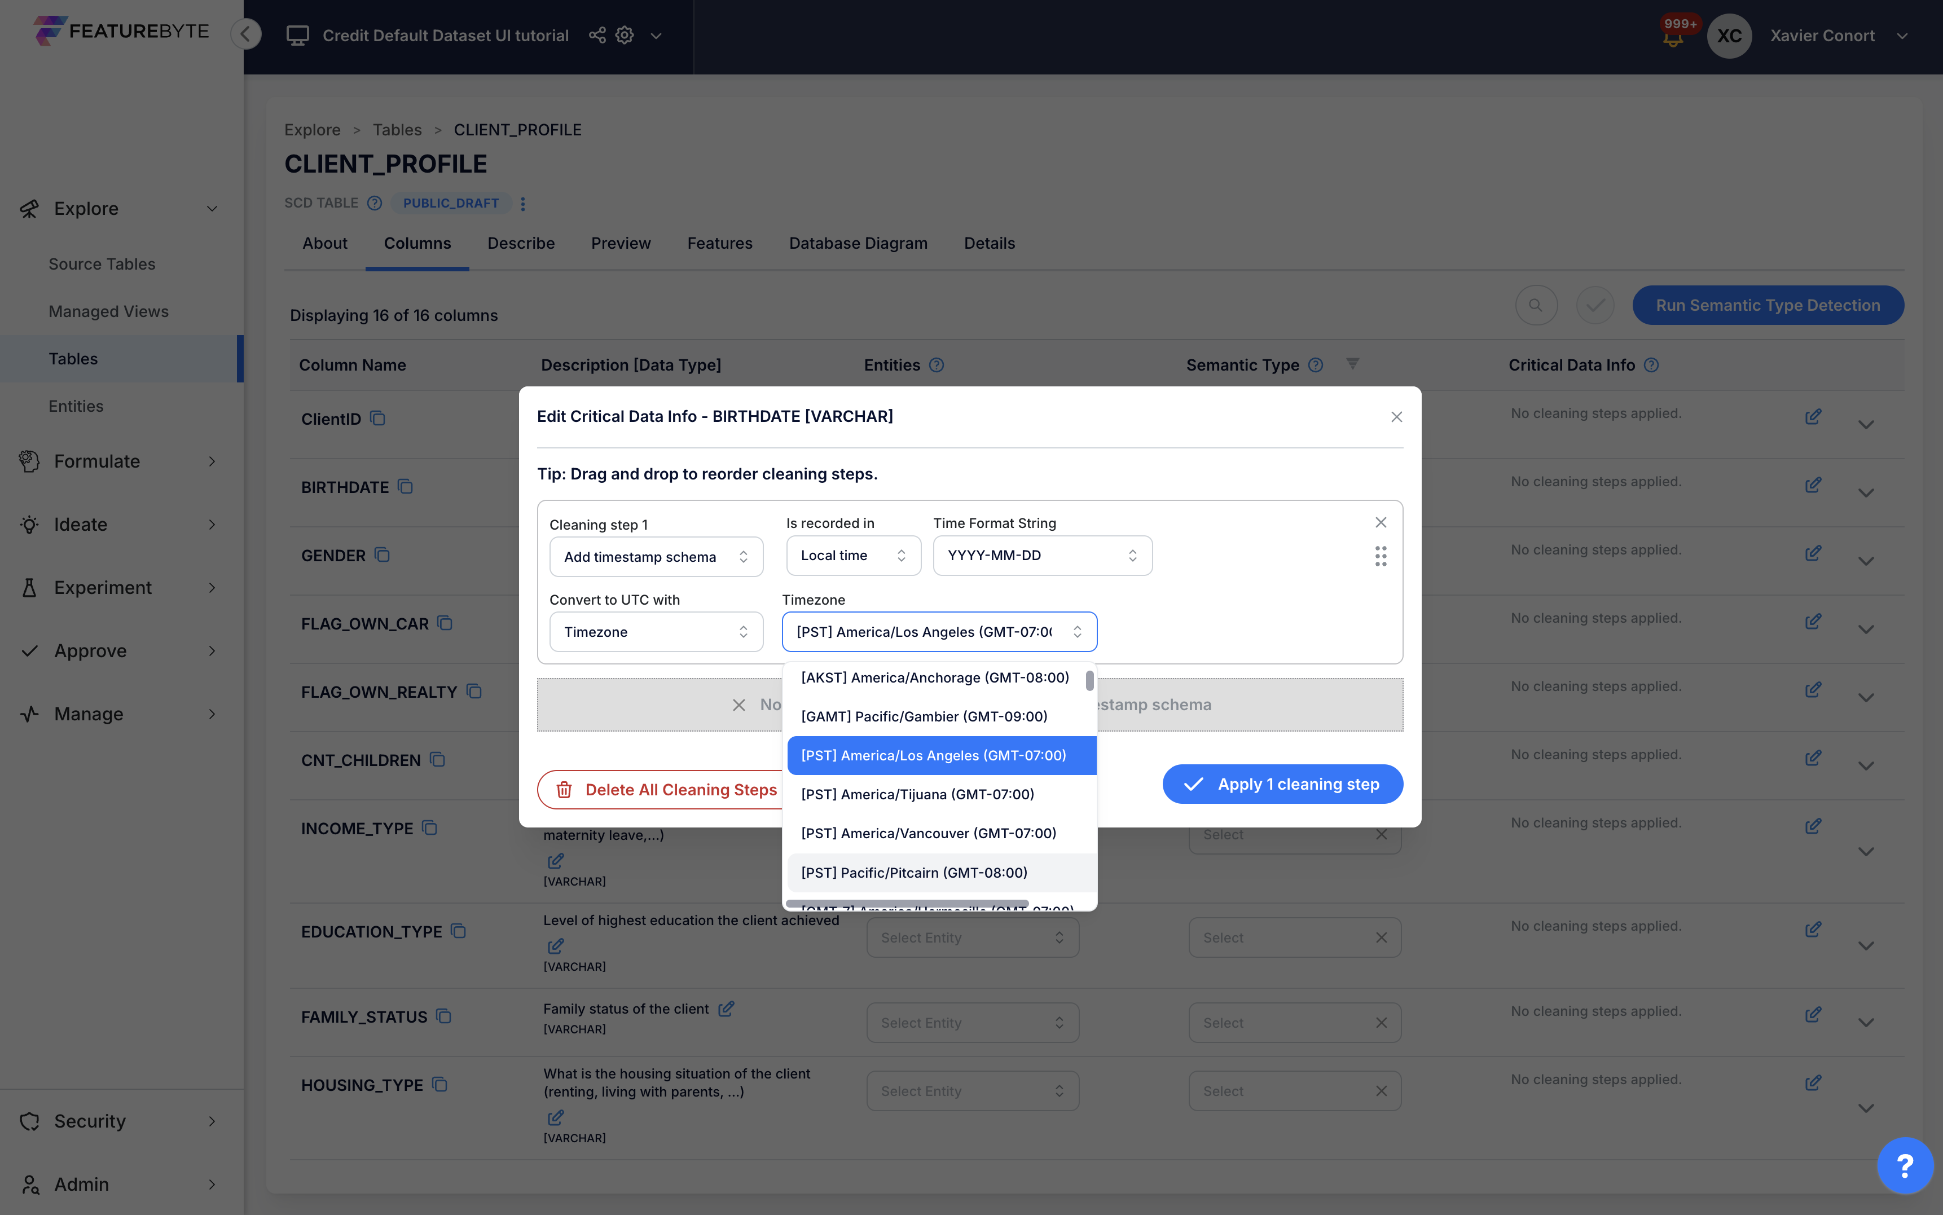Open catalog settings gear icon
Image resolution: width=1943 pixels, height=1215 pixels.
[x=625, y=36]
